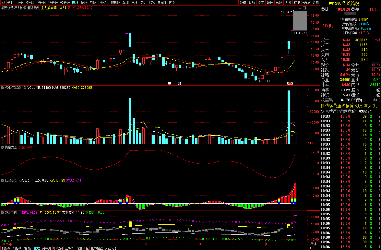Open the 管理 manage tab

tap(37, 248)
